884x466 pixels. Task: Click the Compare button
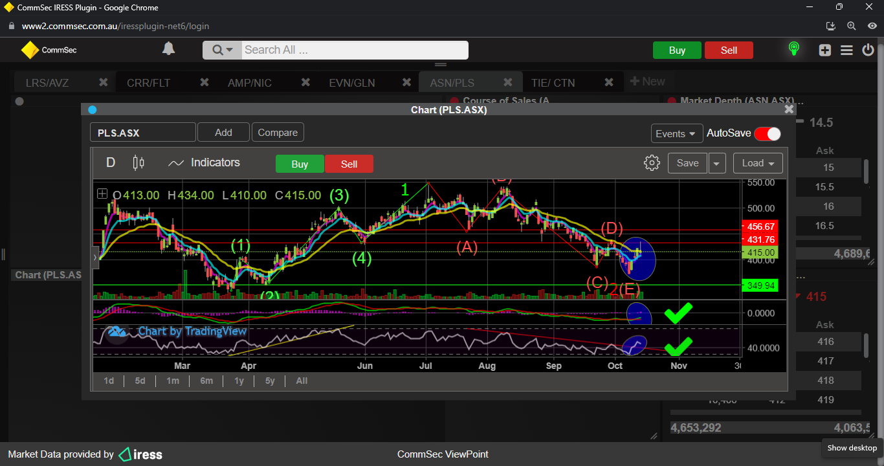[x=278, y=132]
